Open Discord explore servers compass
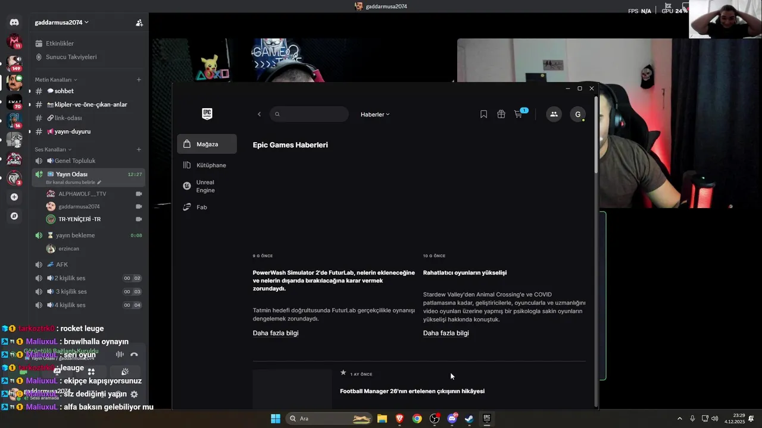 (14, 216)
